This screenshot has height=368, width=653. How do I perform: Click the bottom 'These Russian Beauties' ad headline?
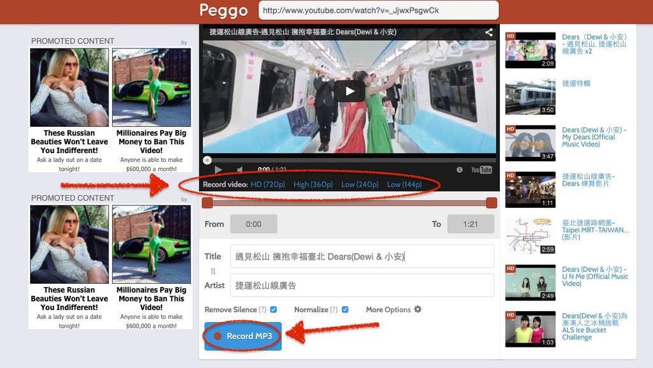pos(69,298)
